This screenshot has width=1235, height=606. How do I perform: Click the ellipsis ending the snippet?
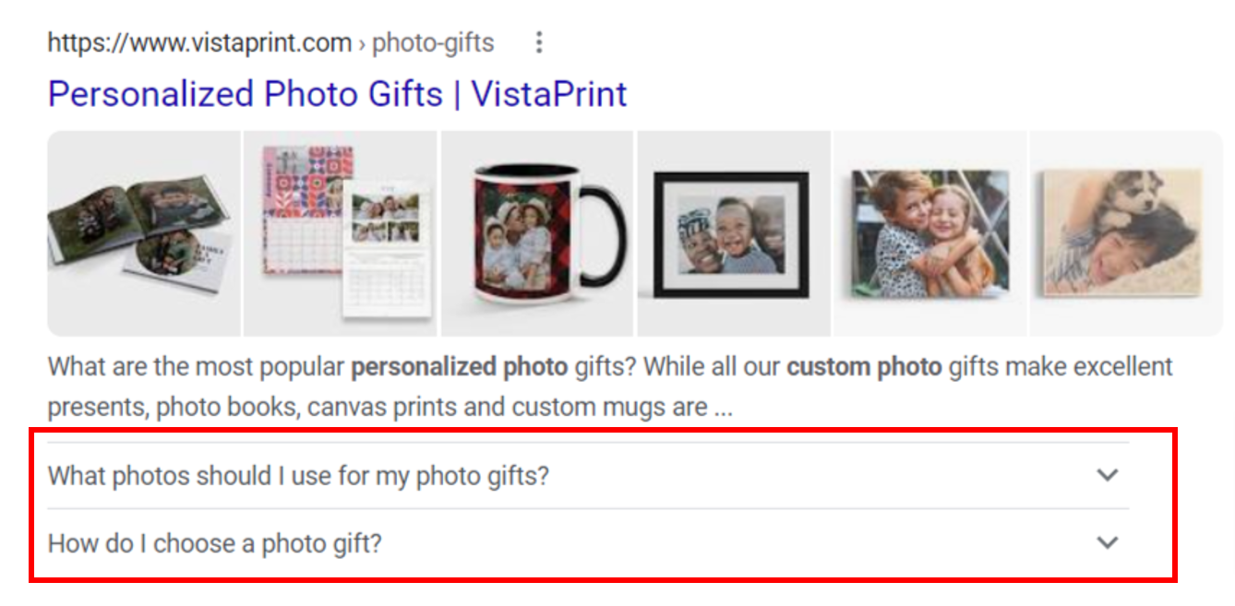(723, 407)
